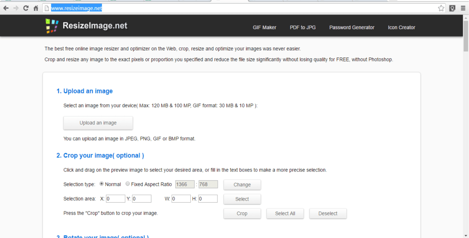
Task: Click the '1. Upload an image' heading
Action: [84, 91]
